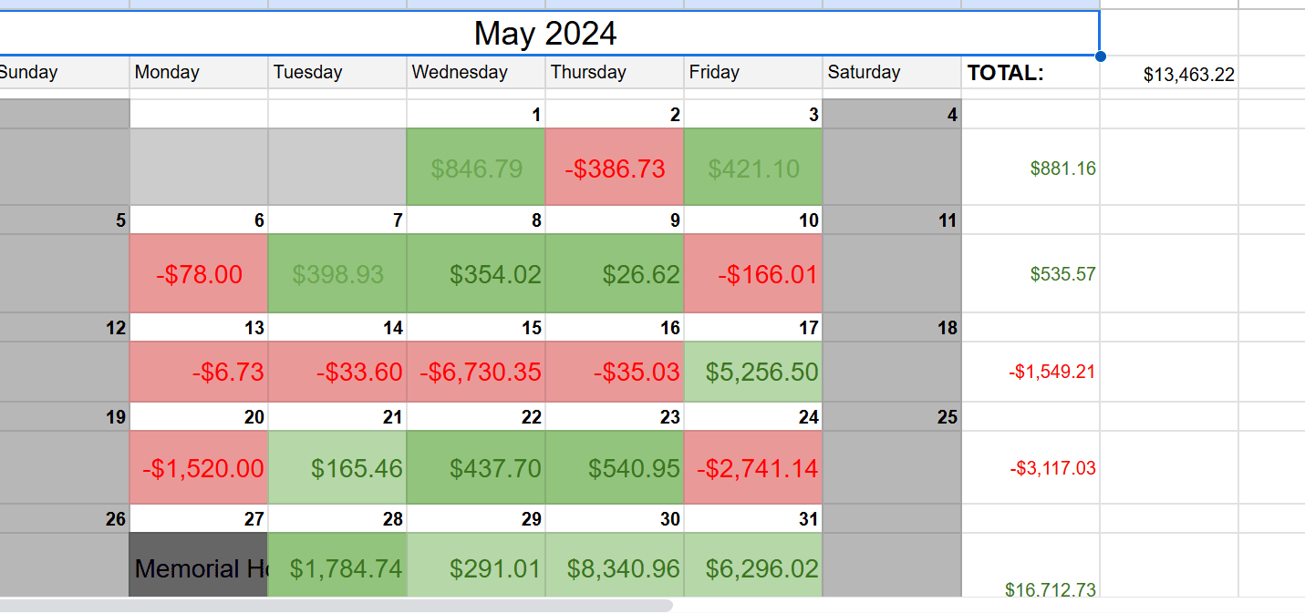Select the $1,784.74 cell on May 28
Image resolution: width=1305 pixels, height=613 pixels.
click(337, 568)
